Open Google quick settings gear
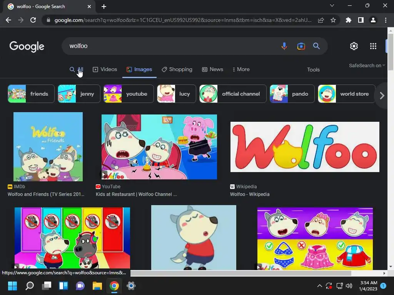 (354, 46)
